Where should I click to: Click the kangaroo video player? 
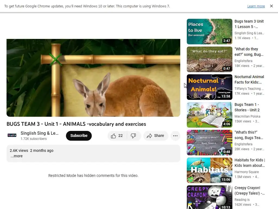pos(93,78)
